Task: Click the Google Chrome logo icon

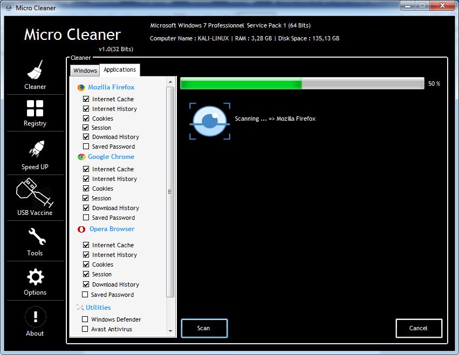Action: pyautogui.click(x=81, y=157)
